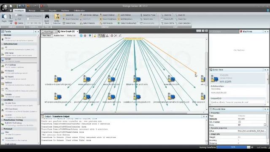Select the NS Record palette entity
270x152 pixels.
(x=19, y=78)
